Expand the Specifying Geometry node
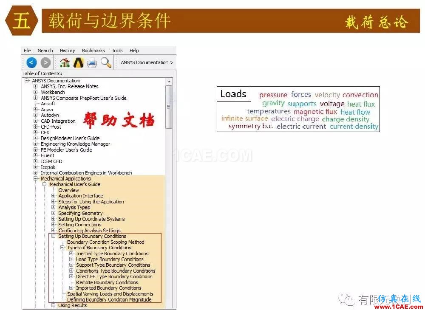This screenshot has width=425, height=310. [54, 213]
